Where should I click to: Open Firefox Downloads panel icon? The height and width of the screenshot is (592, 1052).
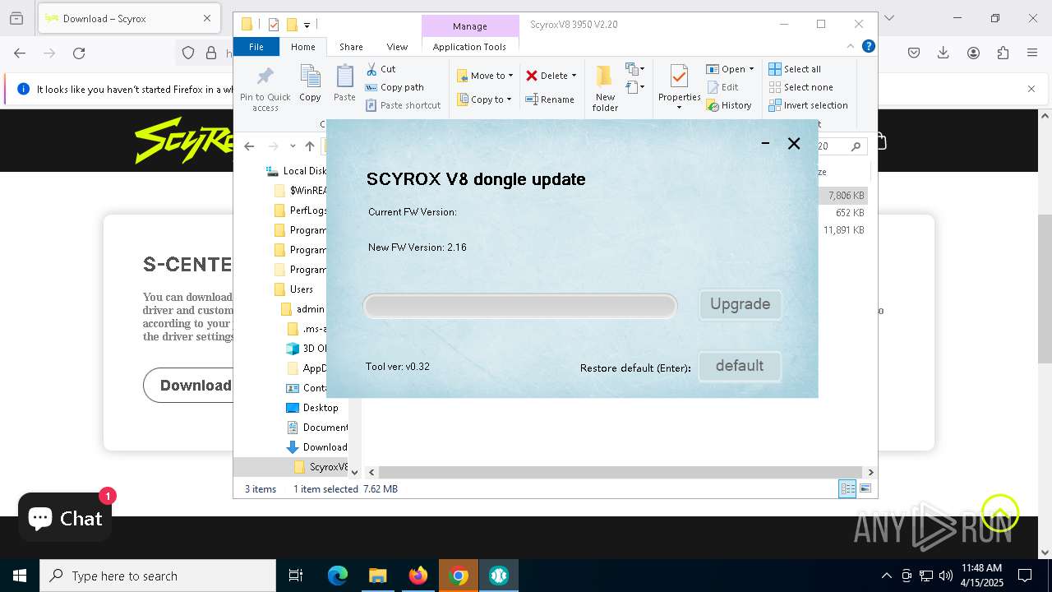coord(944,53)
